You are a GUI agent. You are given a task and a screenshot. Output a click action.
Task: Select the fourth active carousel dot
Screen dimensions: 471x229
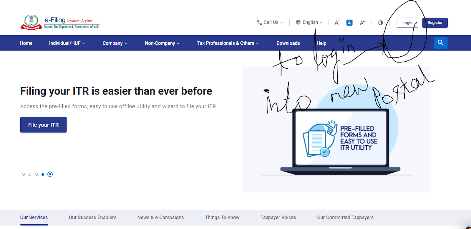click(43, 174)
